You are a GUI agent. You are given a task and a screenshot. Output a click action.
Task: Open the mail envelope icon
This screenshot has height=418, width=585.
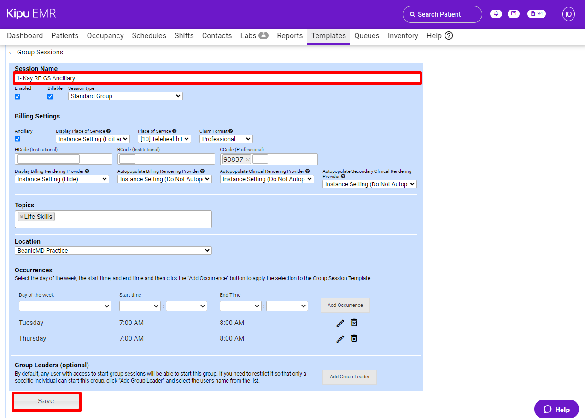(513, 14)
